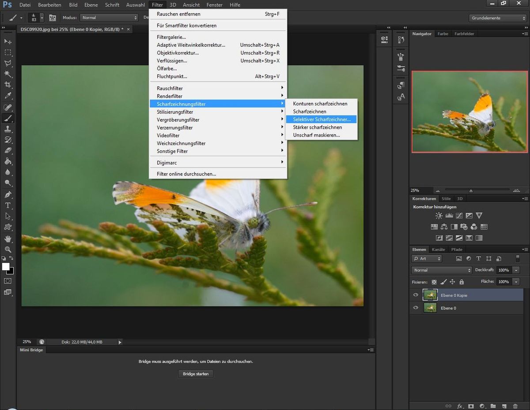Choose the Eyedropper tool

click(8, 96)
